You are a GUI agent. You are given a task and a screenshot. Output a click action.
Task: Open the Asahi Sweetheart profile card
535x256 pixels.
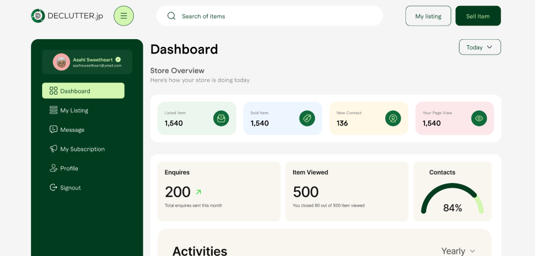(x=87, y=62)
